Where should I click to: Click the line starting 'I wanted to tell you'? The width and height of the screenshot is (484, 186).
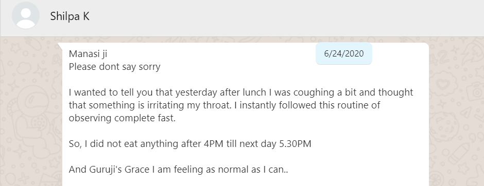241,92
